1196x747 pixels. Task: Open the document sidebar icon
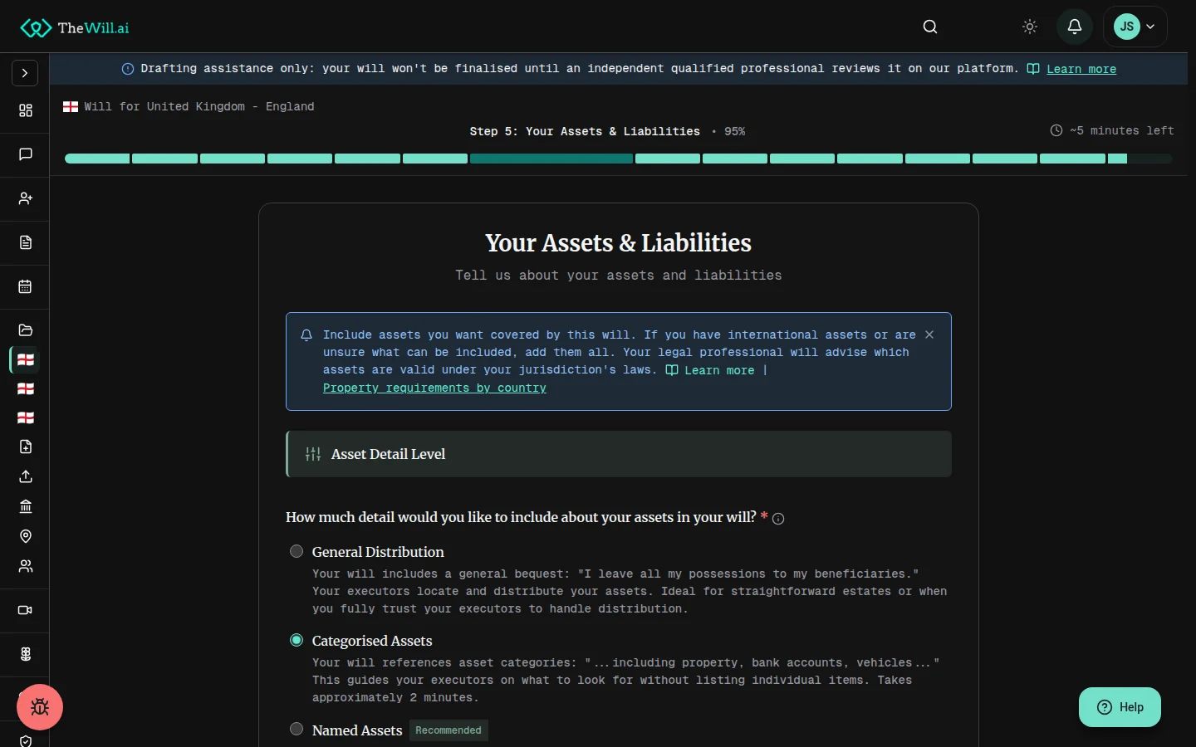[25, 242]
